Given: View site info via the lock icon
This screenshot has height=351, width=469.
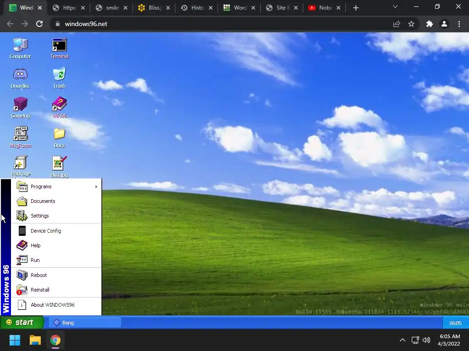Looking at the screenshot, I should pos(58,24).
